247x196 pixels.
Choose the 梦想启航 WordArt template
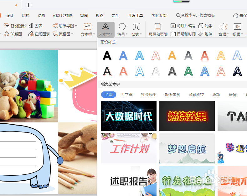[187, 148]
